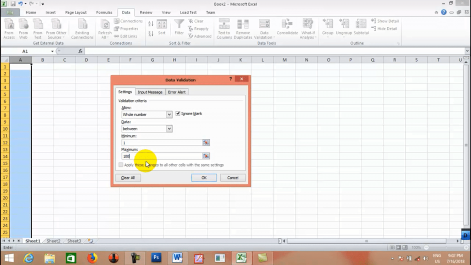
Task: Click in the Maximum value field
Action: (161, 156)
